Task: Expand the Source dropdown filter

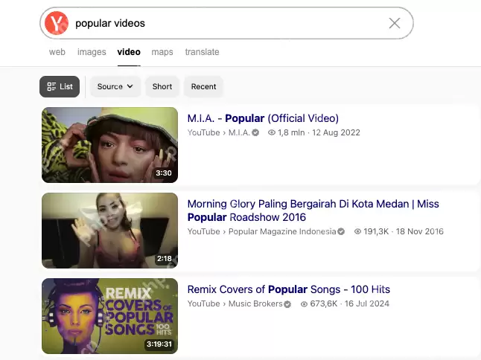Action: pyautogui.click(x=115, y=86)
